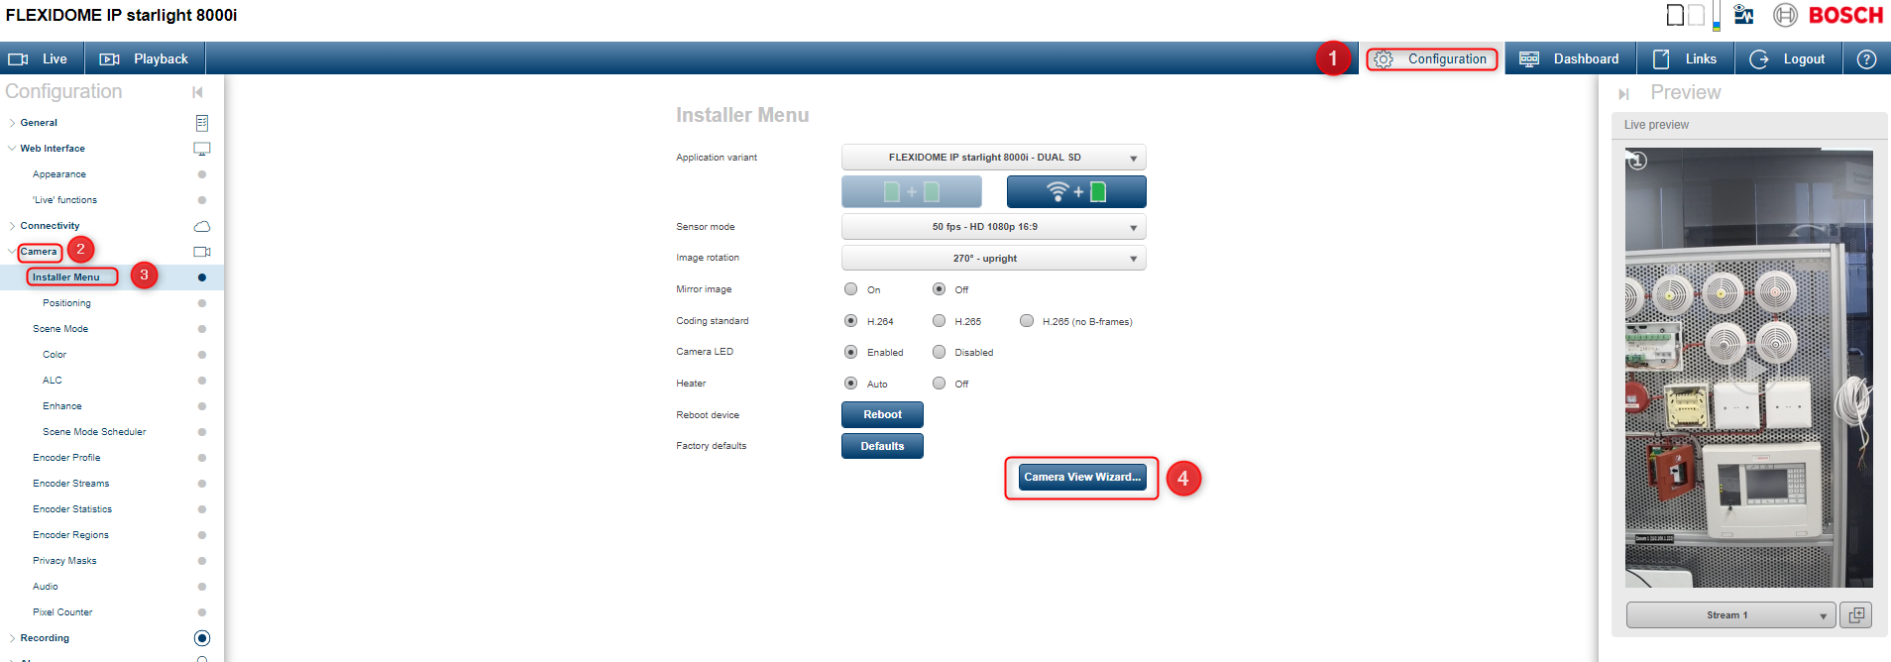Open help with the question mark icon
Image resolution: width=1891 pixels, height=662 pixels.
pos(1866,59)
